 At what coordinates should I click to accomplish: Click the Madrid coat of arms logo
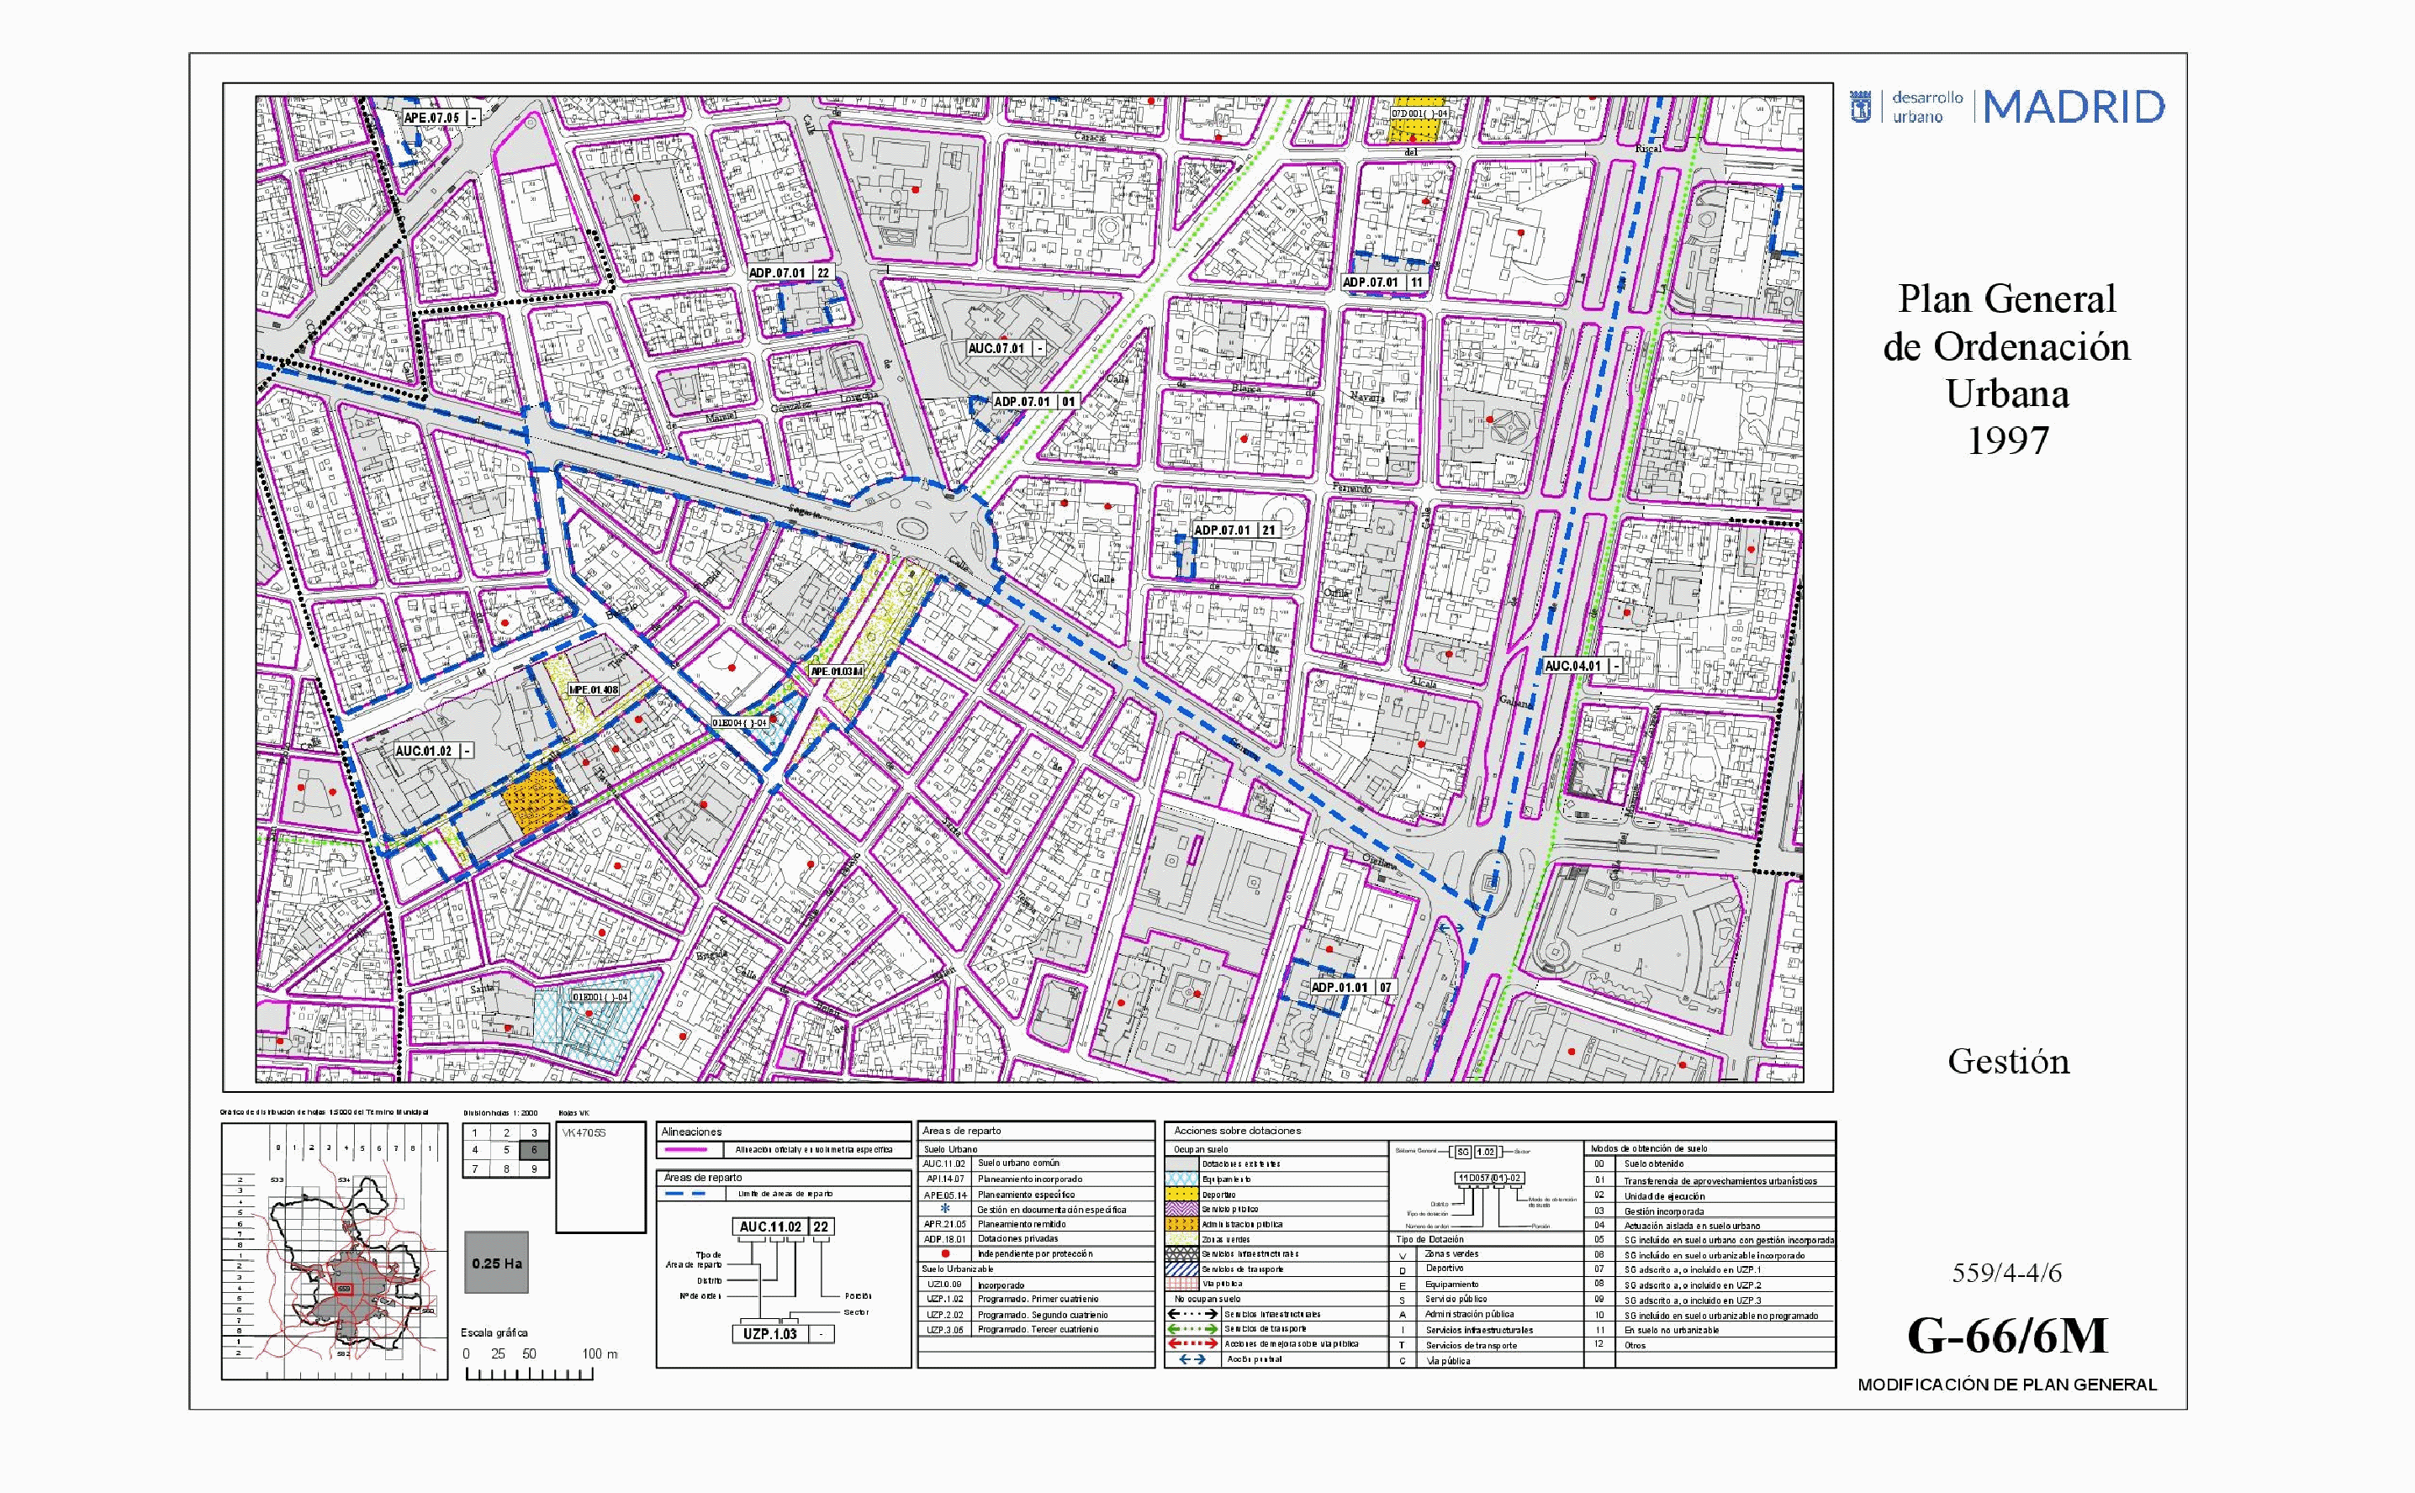pyautogui.click(x=1860, y=107)
